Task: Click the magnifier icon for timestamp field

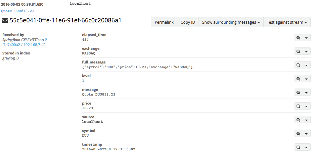Action: [x=298, y=147]
